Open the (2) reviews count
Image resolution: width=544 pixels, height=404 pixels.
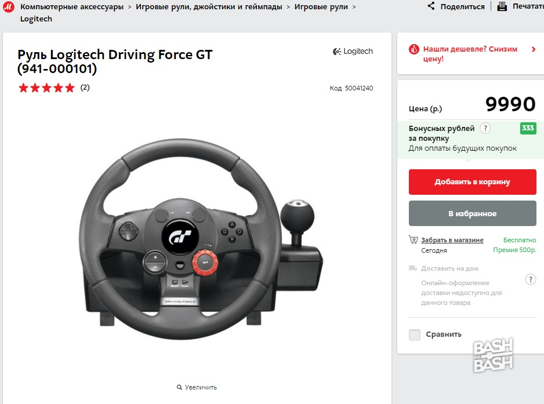(x=85, y=88)
